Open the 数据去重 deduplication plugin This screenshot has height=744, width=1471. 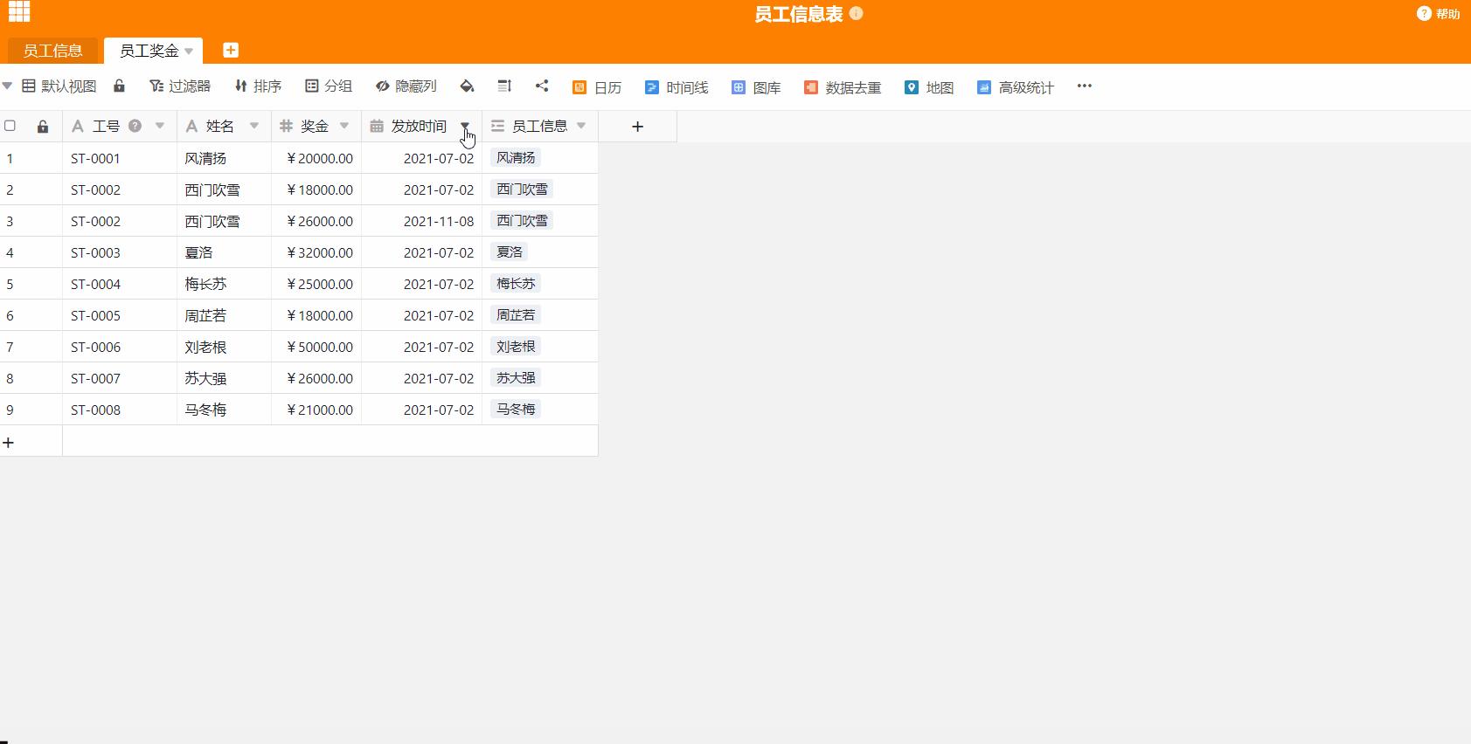pos(843,87)
